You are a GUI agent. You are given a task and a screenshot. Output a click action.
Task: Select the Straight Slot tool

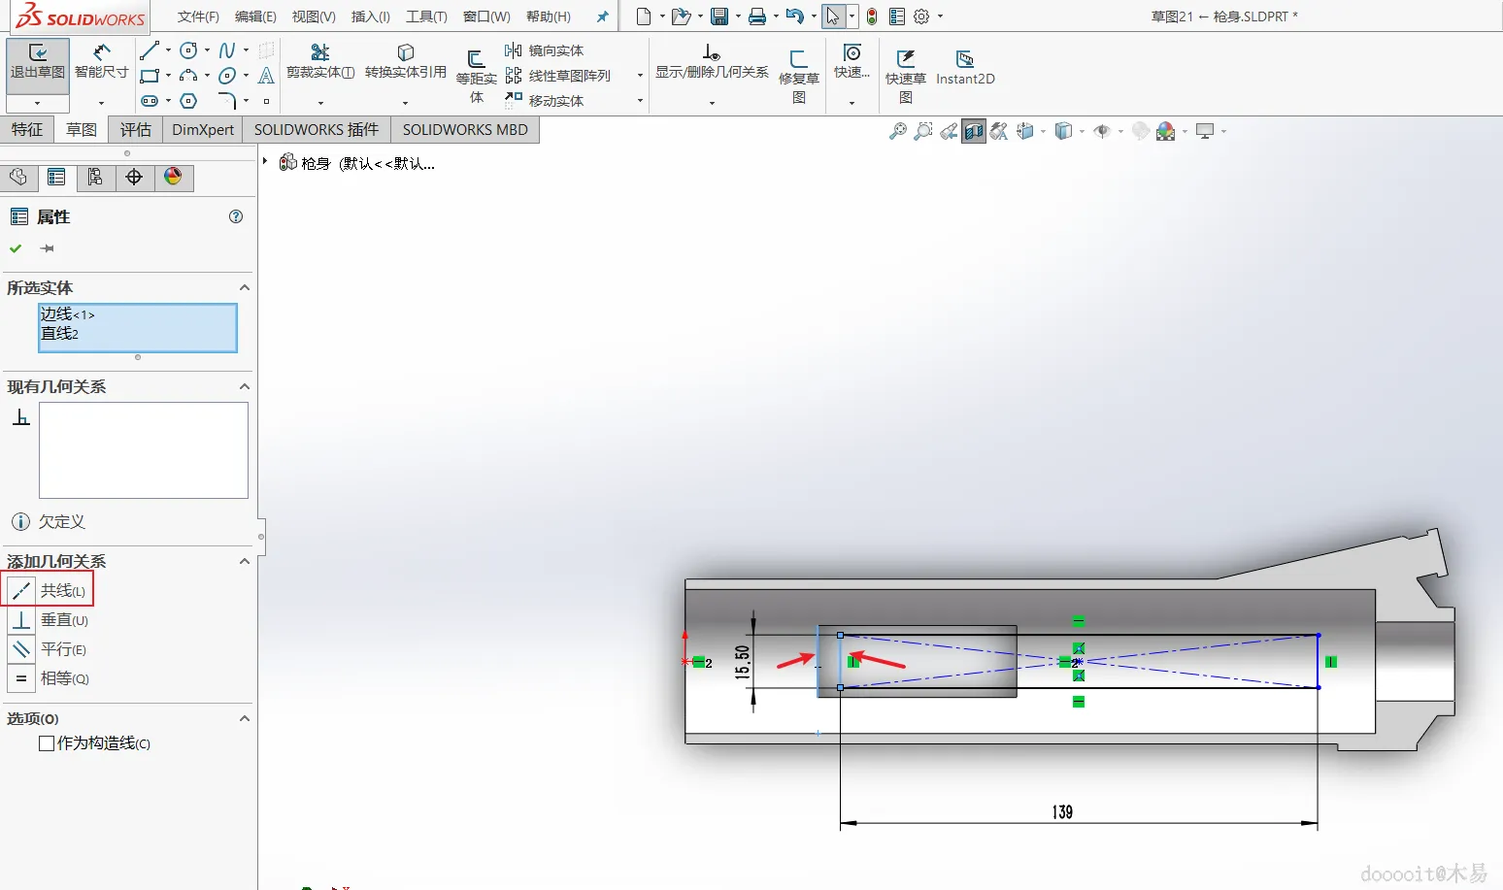point(149,101)
